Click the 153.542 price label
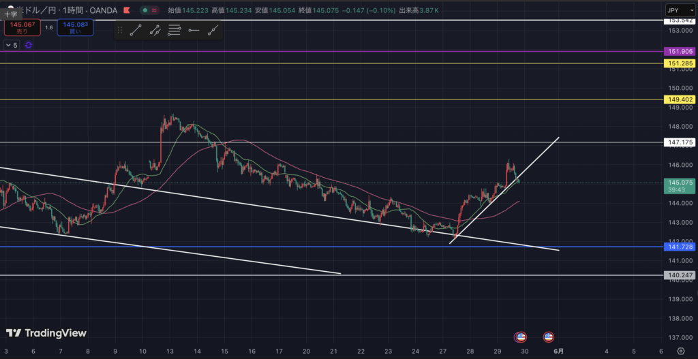The width and height of the screenshot is (698, 359). [680, 20]
